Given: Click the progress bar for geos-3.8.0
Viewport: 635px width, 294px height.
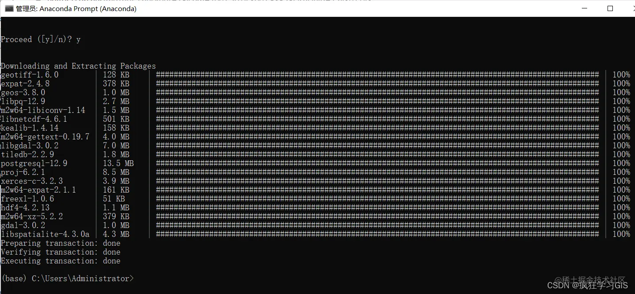Looking at the screenshot, I should [x=378, y=93].
